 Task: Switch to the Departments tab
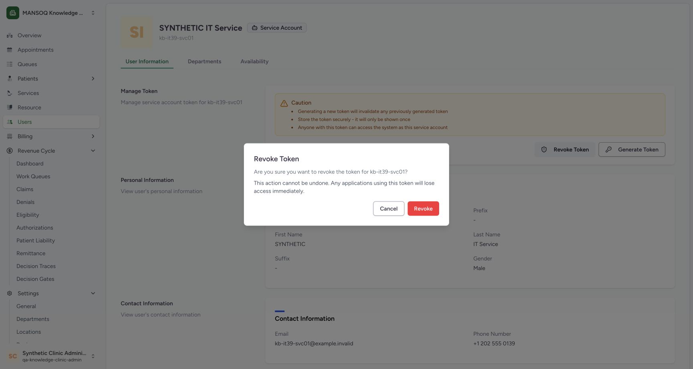pyautogui.click(x=205, y=61)
